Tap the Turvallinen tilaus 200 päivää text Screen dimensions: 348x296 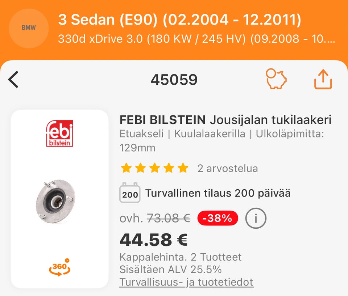pos(218,193)
